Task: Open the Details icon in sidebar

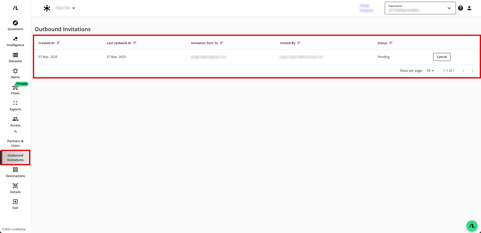Action: tap(15, 186)
